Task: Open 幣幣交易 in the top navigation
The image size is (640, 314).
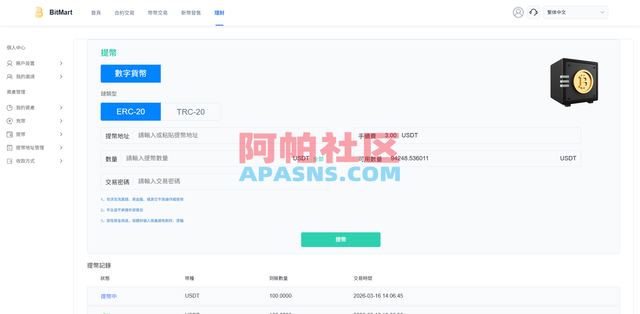Action: pyautogui.click(x=158, y=13)
